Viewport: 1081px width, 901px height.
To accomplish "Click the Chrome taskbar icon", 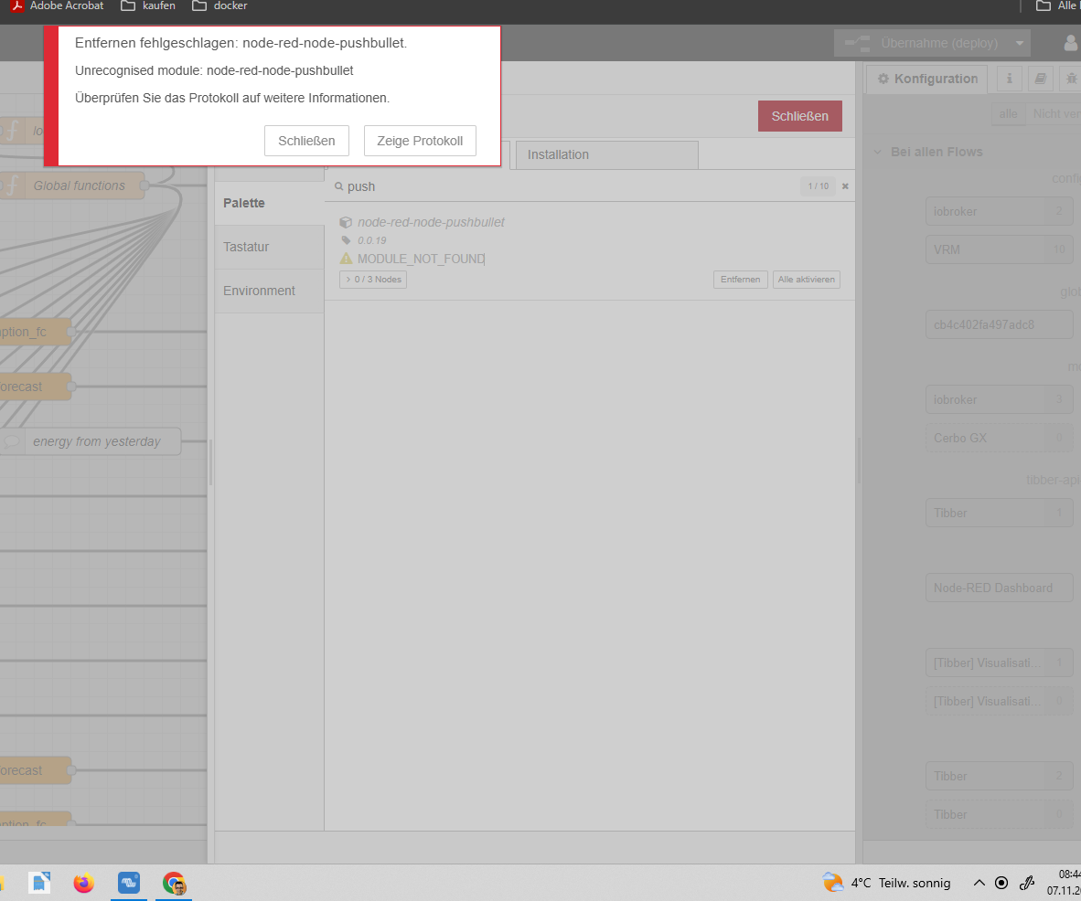I will click(174, 883).
